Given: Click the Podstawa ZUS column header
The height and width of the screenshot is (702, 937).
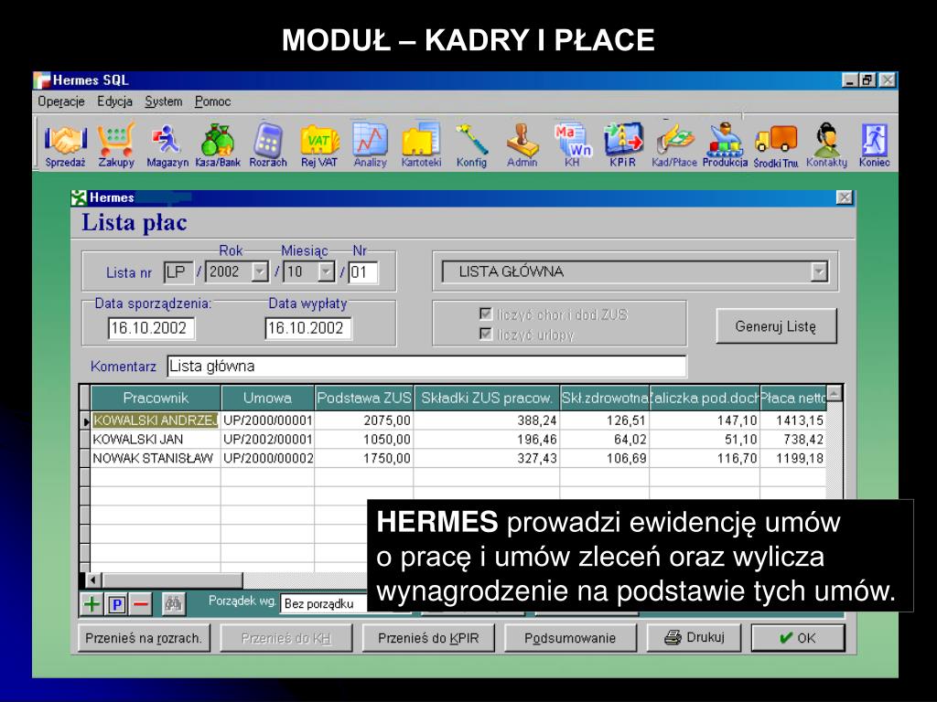Looking at the screenshot, I should pyautogui.click(x=364, y=399).
